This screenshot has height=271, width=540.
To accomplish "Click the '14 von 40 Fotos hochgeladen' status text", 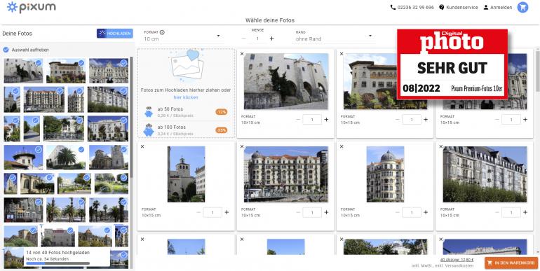I will coord(58,252).
